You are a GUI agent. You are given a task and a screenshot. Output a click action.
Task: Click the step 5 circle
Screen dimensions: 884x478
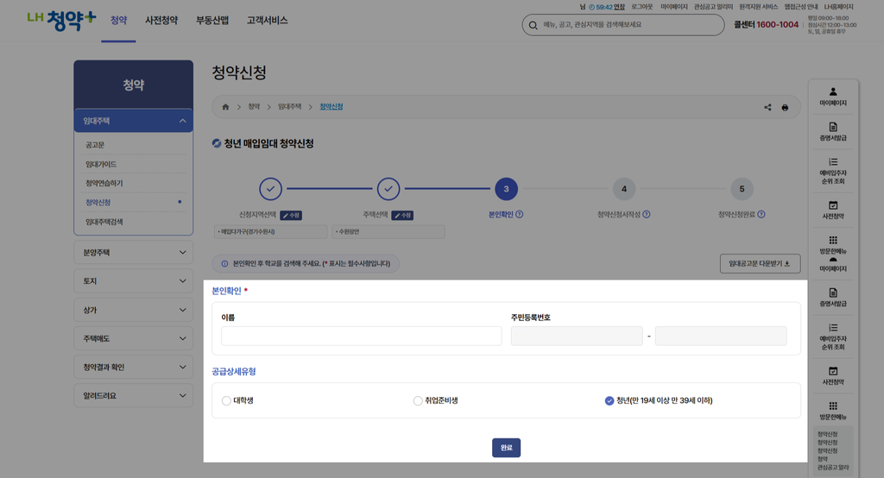pos(742,189)
